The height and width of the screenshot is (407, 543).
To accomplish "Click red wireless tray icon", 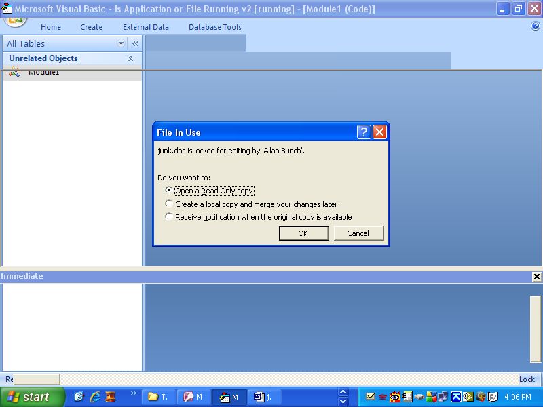I will (383, 397).
